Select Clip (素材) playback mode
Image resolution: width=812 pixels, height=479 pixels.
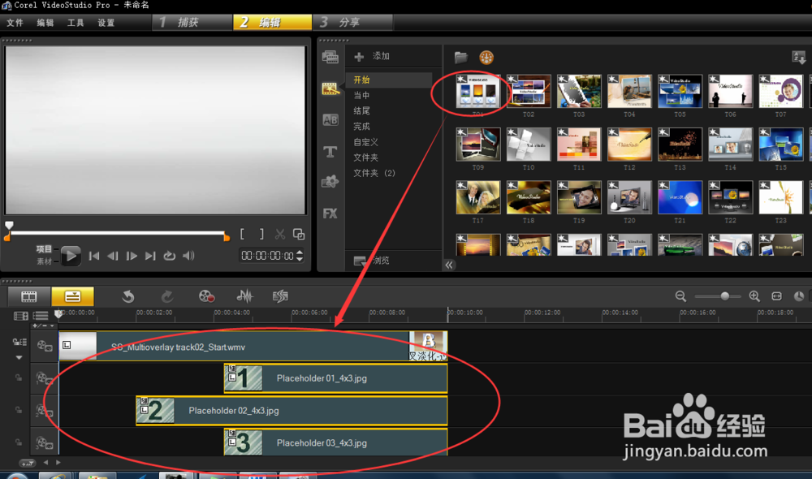click(44, 261)
